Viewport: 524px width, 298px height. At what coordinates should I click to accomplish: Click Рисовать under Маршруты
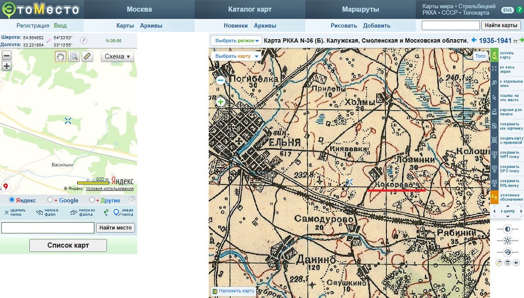coord(344,26)
